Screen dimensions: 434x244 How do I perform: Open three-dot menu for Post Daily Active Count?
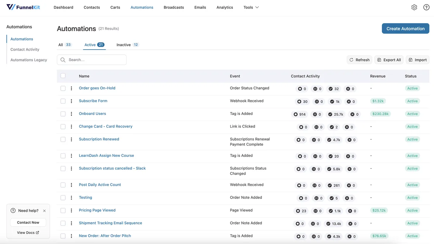tap(71, 185)
